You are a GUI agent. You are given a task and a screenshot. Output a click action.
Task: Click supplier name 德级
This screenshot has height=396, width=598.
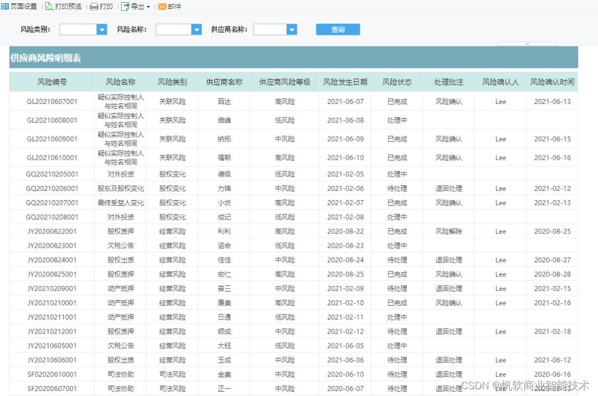(224, 174)
